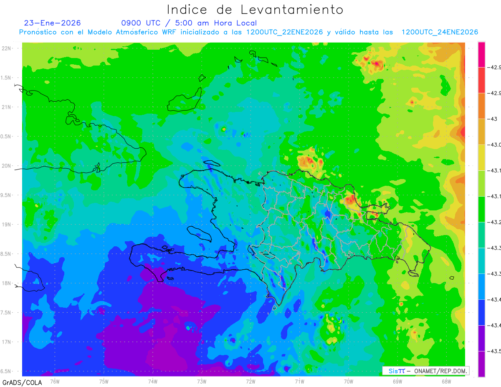Click the "71W" longitude label
Viewport: 501px width, 387px height.
pos(299,381)
